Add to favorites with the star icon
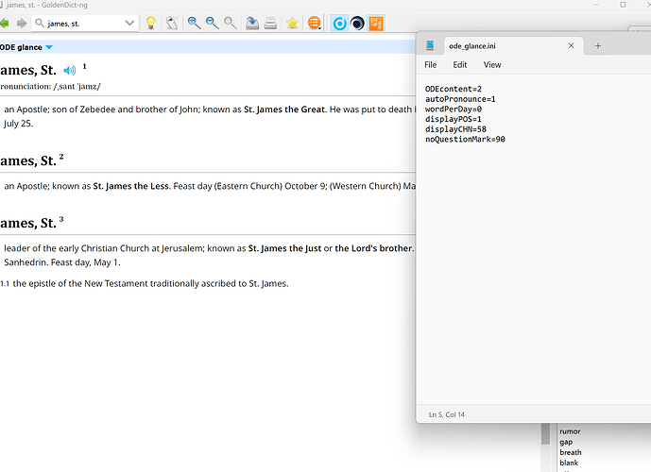The width and height of the screenshot is (651, 472). pyautogui.click(x=292, y=24)
